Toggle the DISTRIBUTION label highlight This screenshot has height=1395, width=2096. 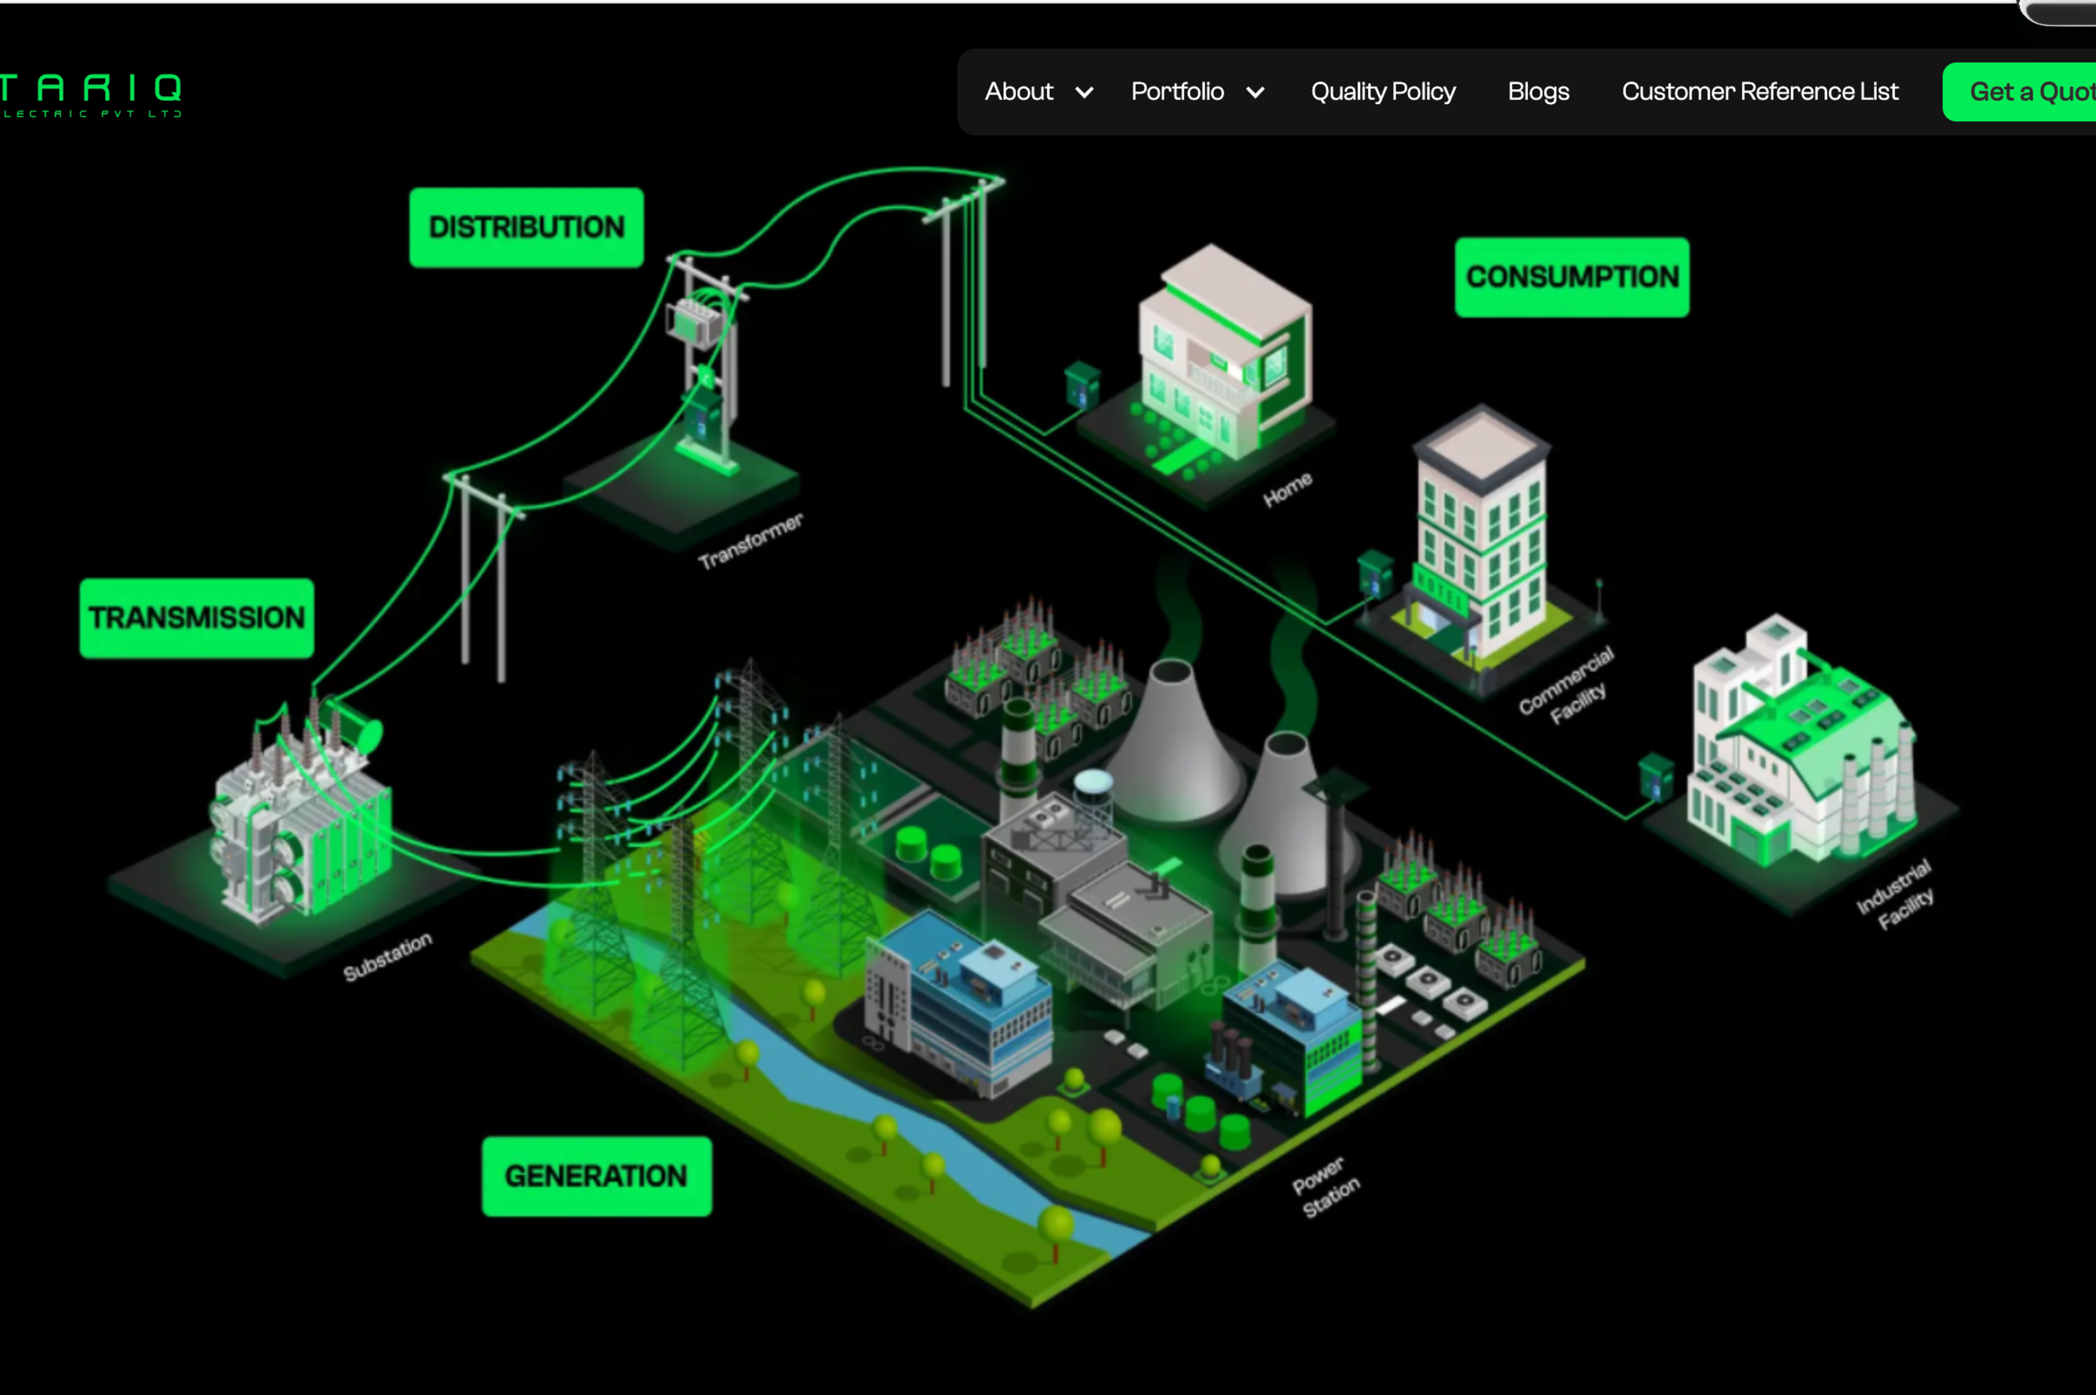click(526, 227)
